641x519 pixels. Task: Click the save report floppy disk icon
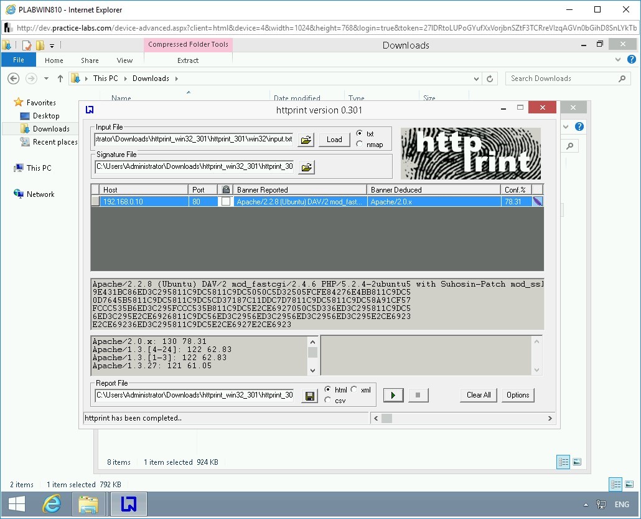click(309, 396)
